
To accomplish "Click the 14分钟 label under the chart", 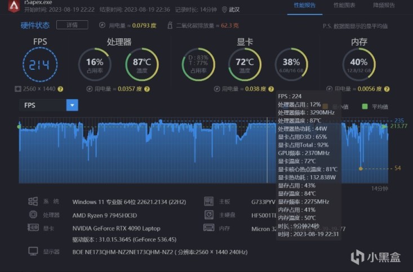I will click(379, 189).
